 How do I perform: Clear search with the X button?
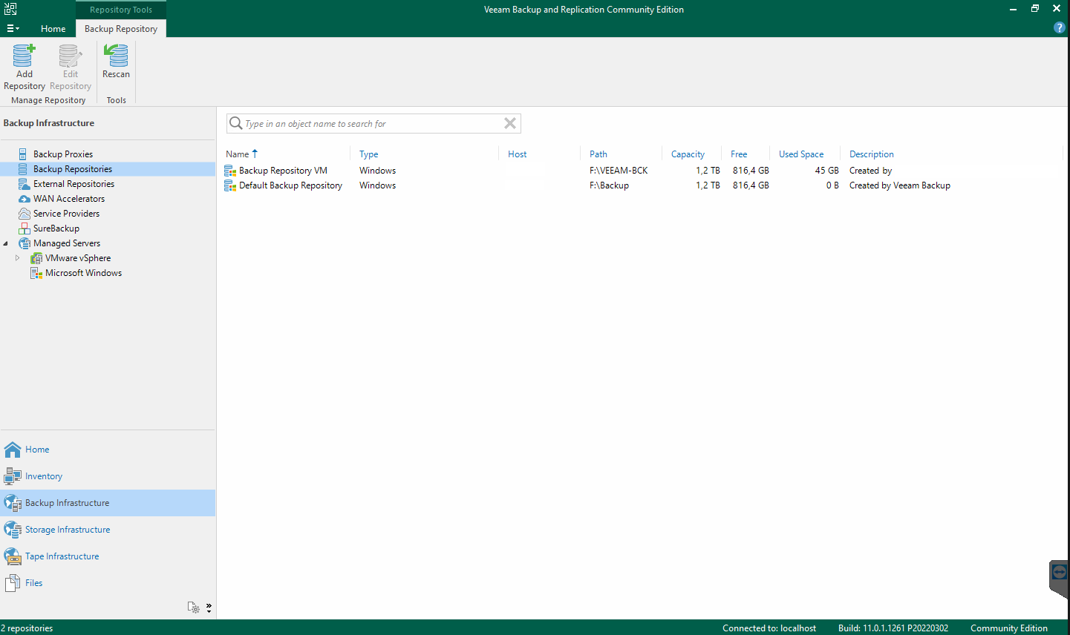click(x=510, y=123)
